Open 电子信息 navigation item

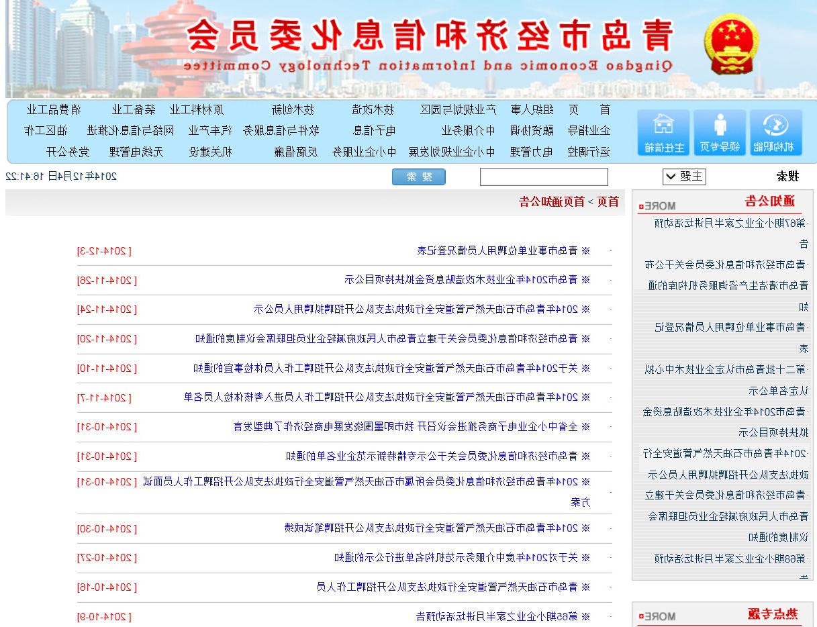(x=373, y=130)
